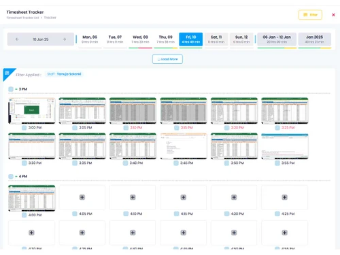Click the Staff: Tanuja Solanki filter tag
Image resolution: width=340 pixels, height=255 pixels.
pos(64,74)
